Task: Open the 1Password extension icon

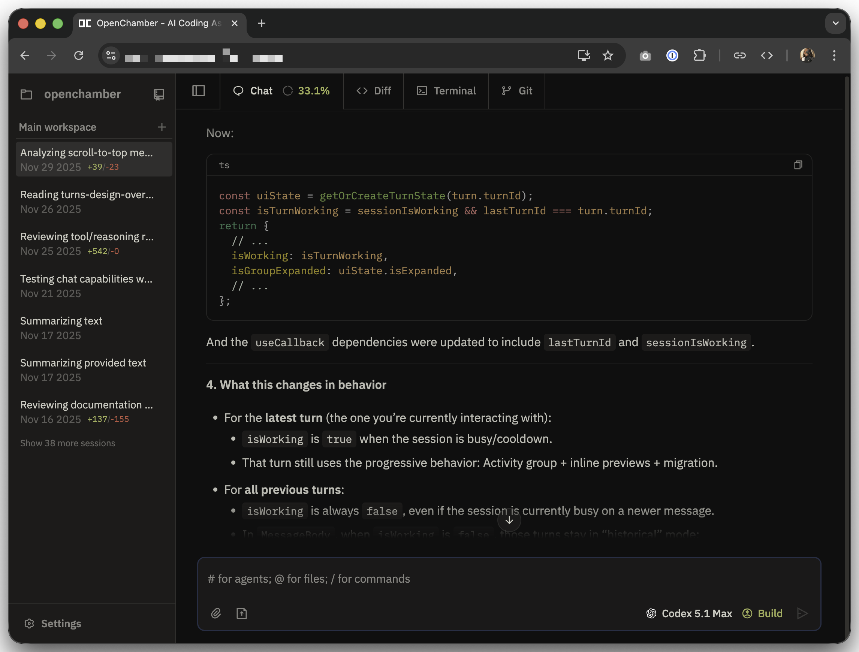Action: [672, 55]
